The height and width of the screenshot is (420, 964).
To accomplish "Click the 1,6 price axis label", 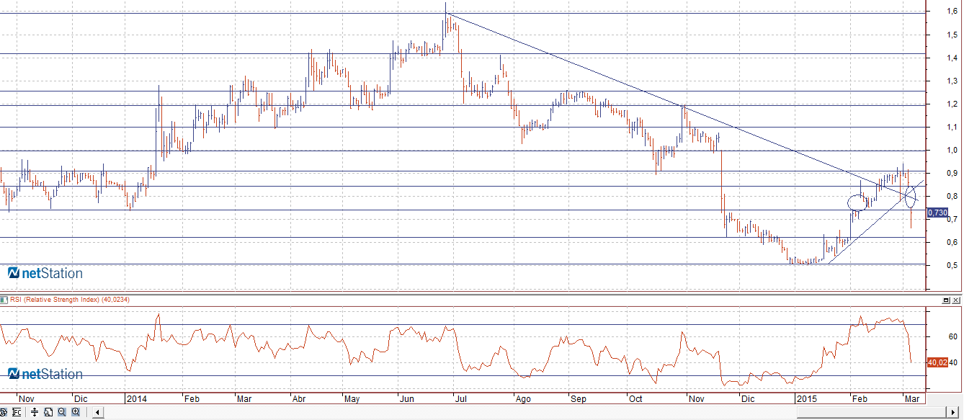I will coord(952,12).
